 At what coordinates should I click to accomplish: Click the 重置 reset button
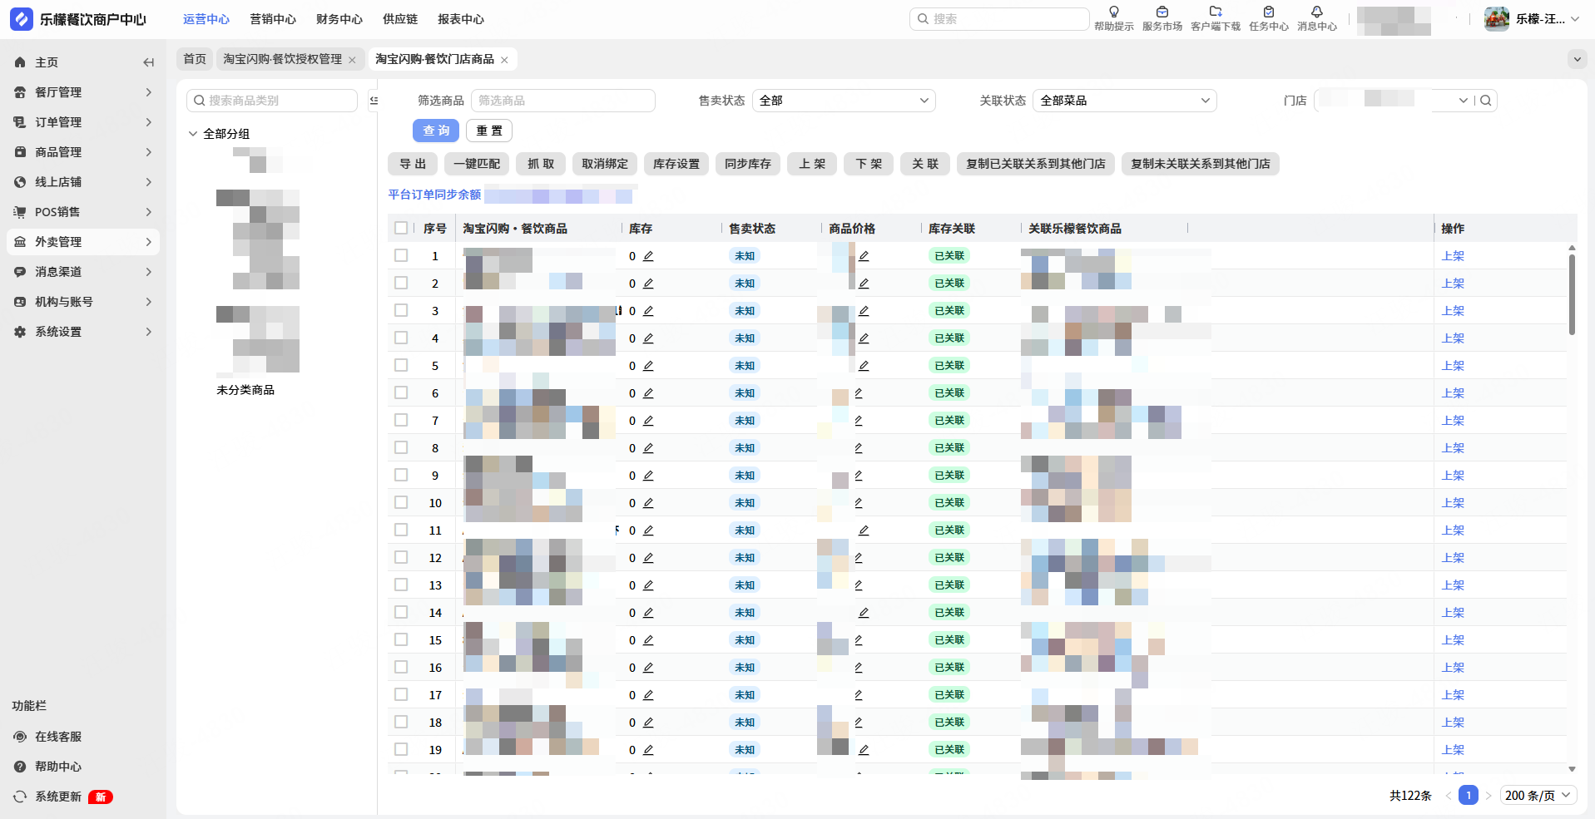coord(489,131)
